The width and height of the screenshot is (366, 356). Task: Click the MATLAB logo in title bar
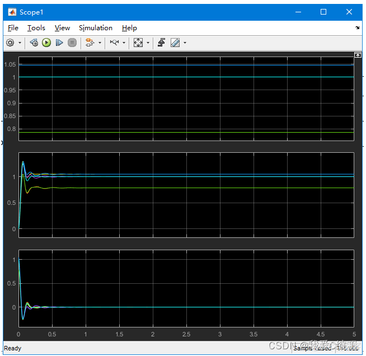[12, 12]
